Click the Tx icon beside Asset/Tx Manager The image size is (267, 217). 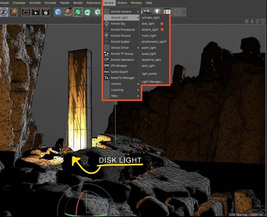107,78
